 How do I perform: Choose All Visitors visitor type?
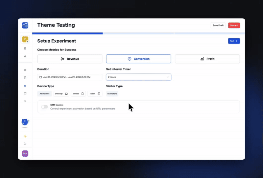coord(112,94)
